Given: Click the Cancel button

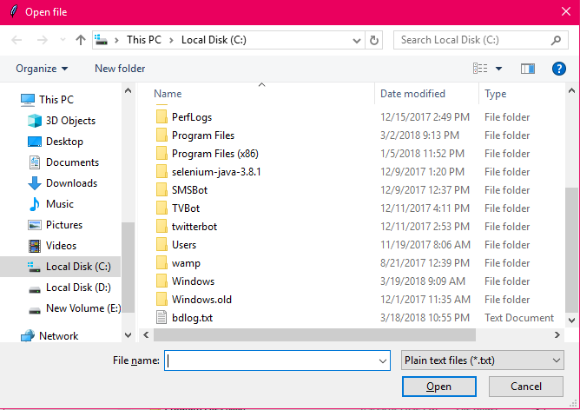Looking at the screenshot, I should (x=525, y=387).
